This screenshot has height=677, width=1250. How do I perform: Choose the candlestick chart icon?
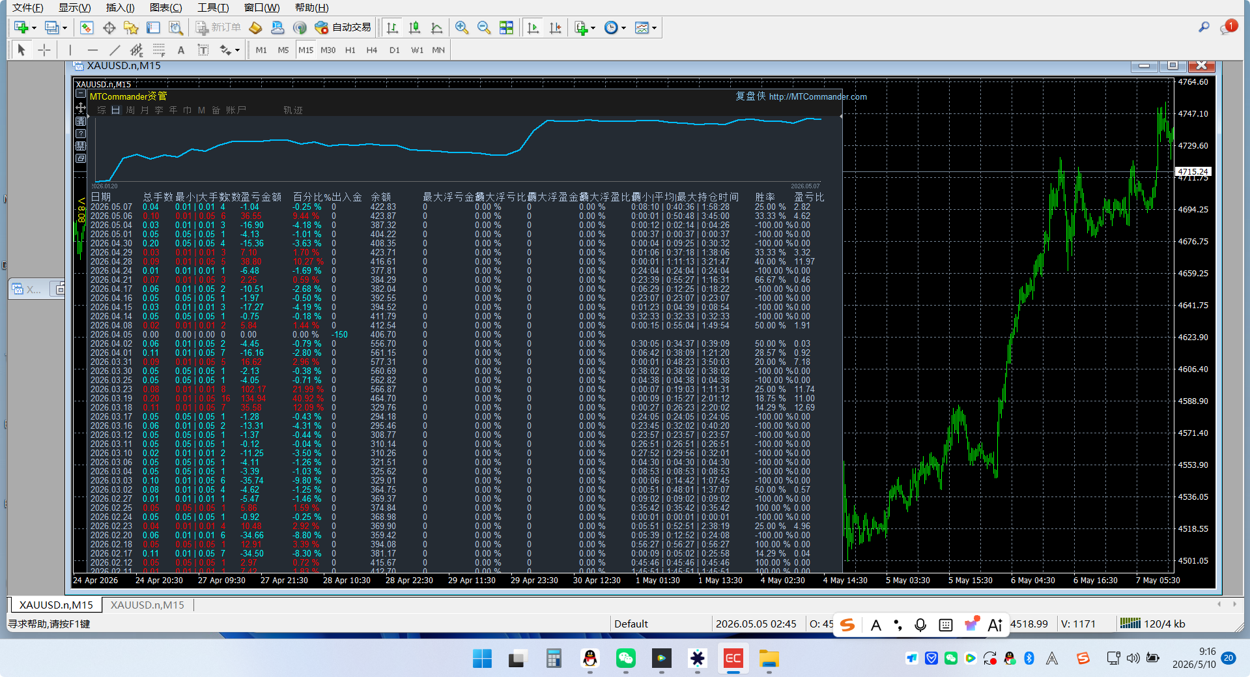coord(414,27)
